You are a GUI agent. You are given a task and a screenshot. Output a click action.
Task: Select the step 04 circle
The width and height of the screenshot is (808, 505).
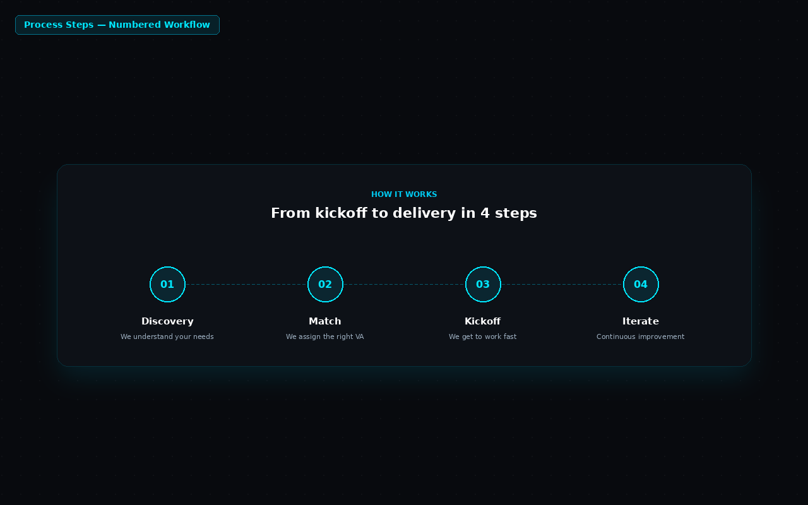pos(641,284)
